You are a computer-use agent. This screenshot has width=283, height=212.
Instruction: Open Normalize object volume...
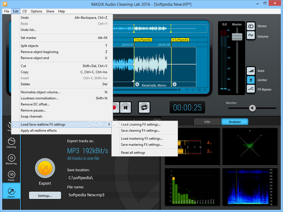(x=62, y=92)
